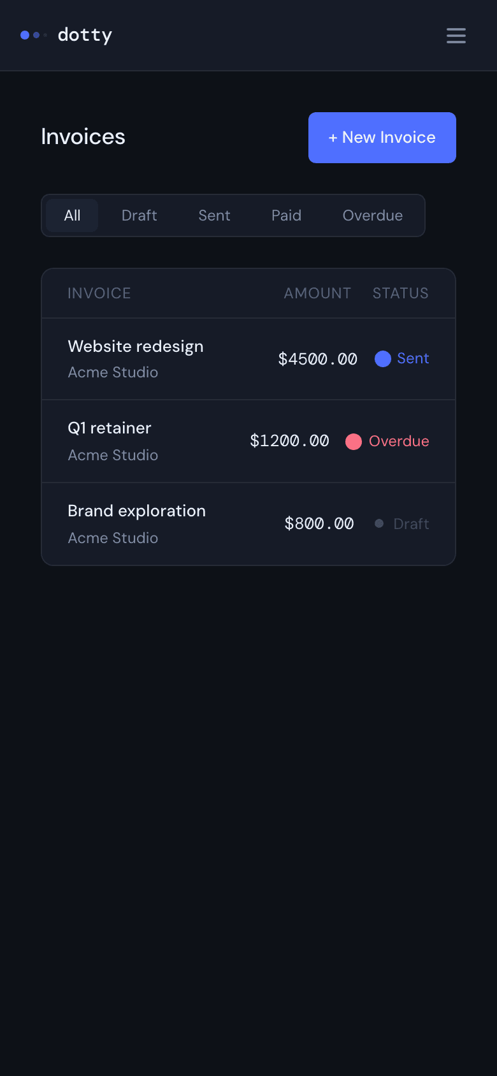
Task: Click the largest dot in the logo
Action: click(x=25, y=35)
